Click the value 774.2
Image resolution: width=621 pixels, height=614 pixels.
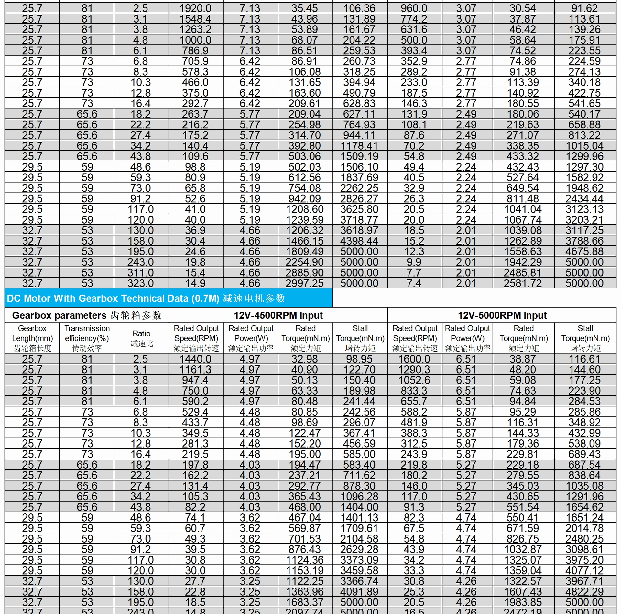pos(414,19)
